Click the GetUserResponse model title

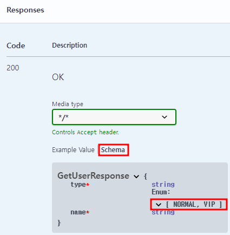(93, 175)
